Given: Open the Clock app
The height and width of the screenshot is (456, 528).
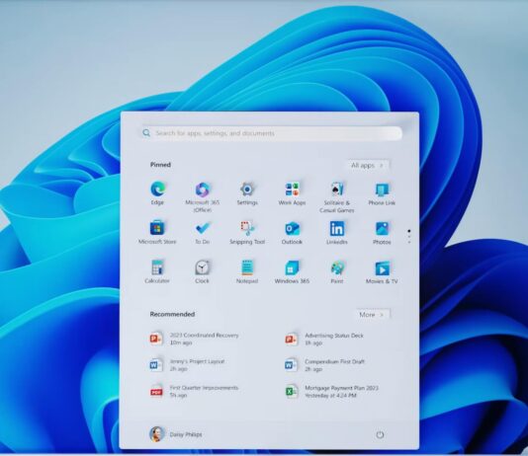Looking at the screenshot, I should [x=202, y=271].
